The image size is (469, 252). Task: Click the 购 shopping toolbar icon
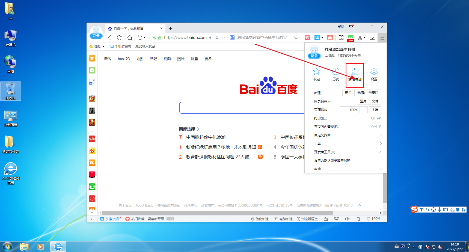pos(307,38)
